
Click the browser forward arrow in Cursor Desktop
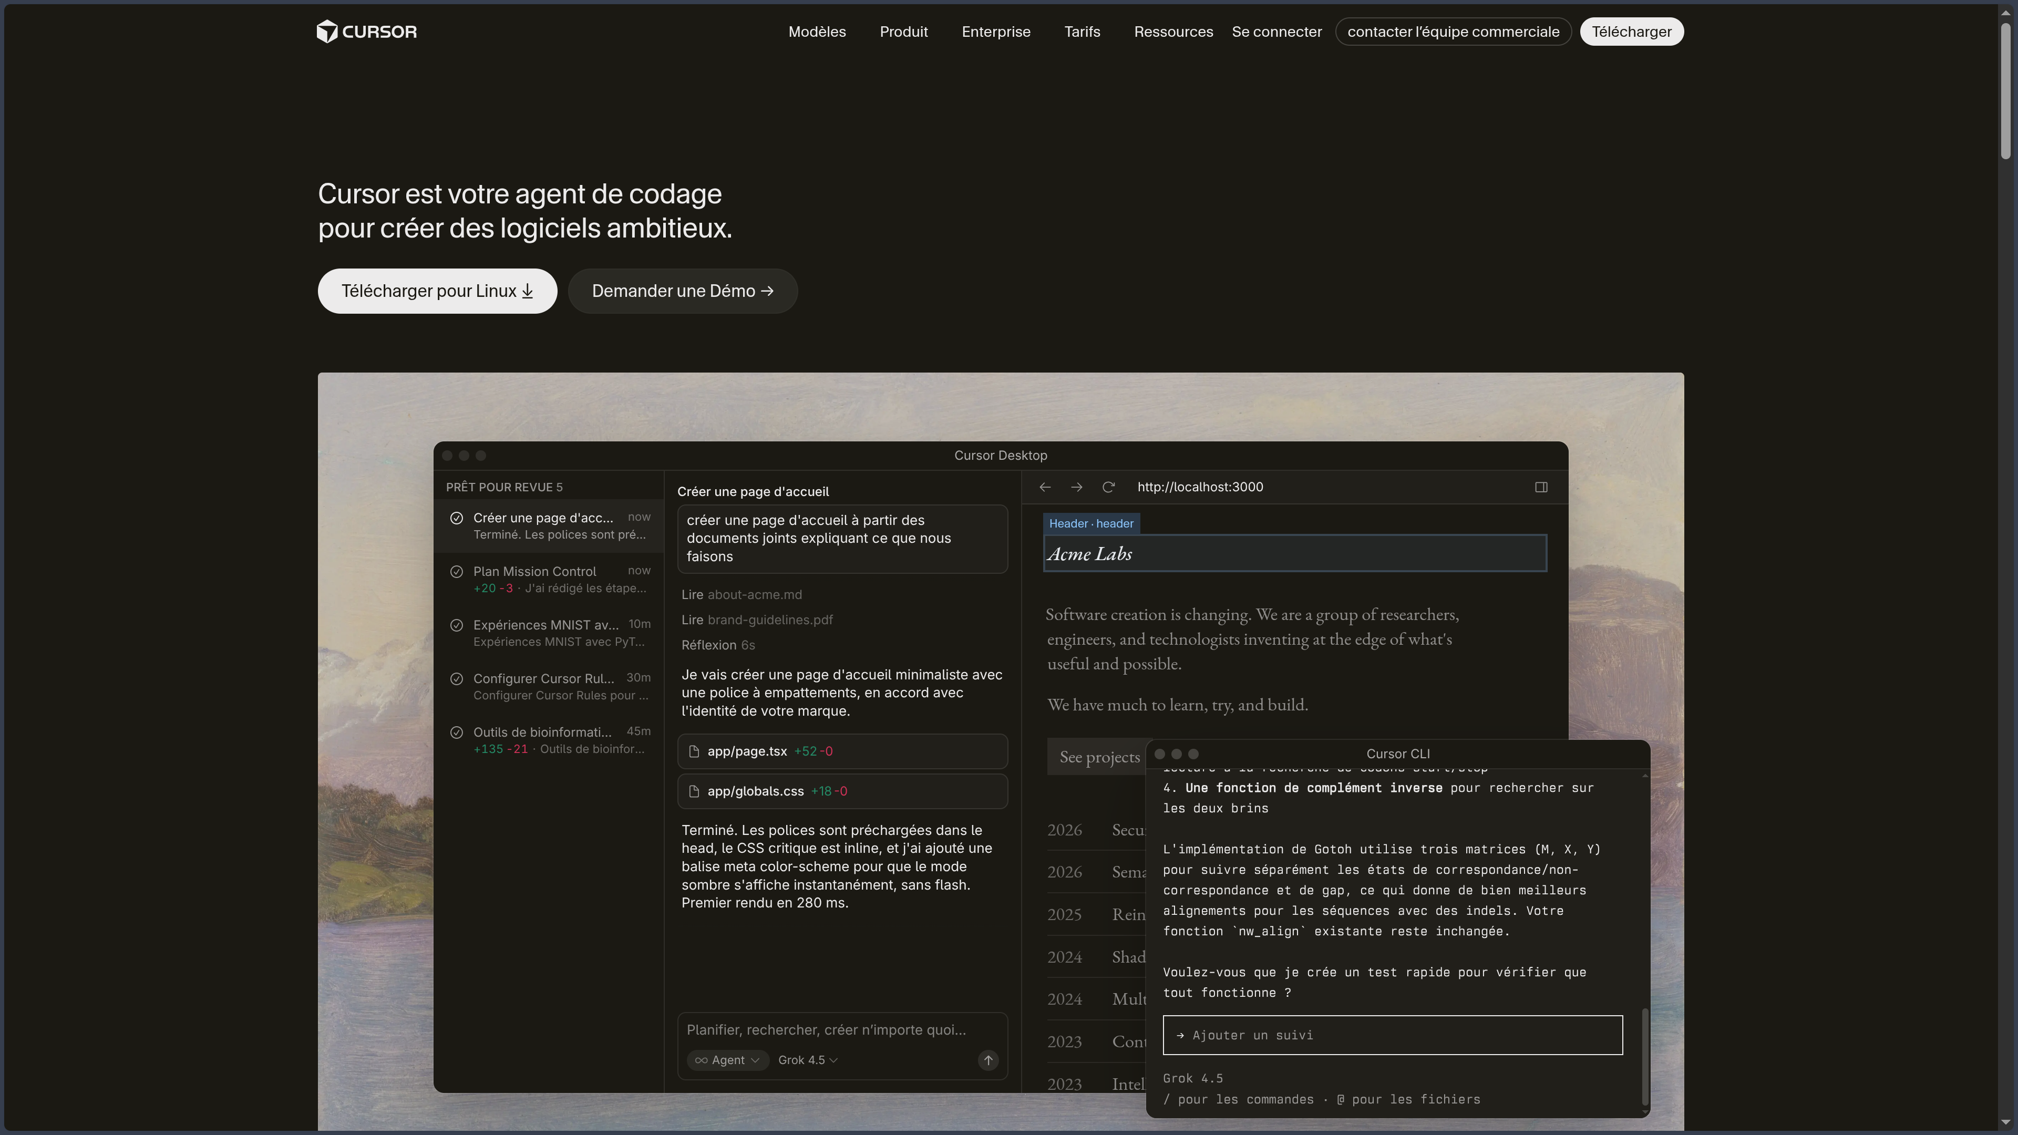1076,487
